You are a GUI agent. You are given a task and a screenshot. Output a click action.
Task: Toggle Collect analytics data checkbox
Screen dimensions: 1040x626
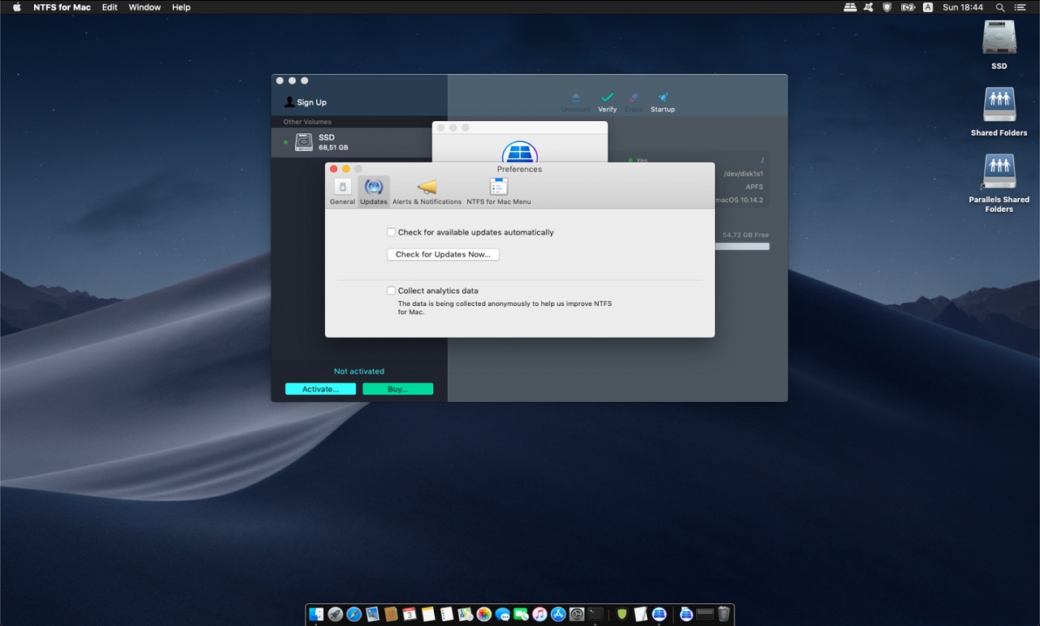(x=392, y=291)
